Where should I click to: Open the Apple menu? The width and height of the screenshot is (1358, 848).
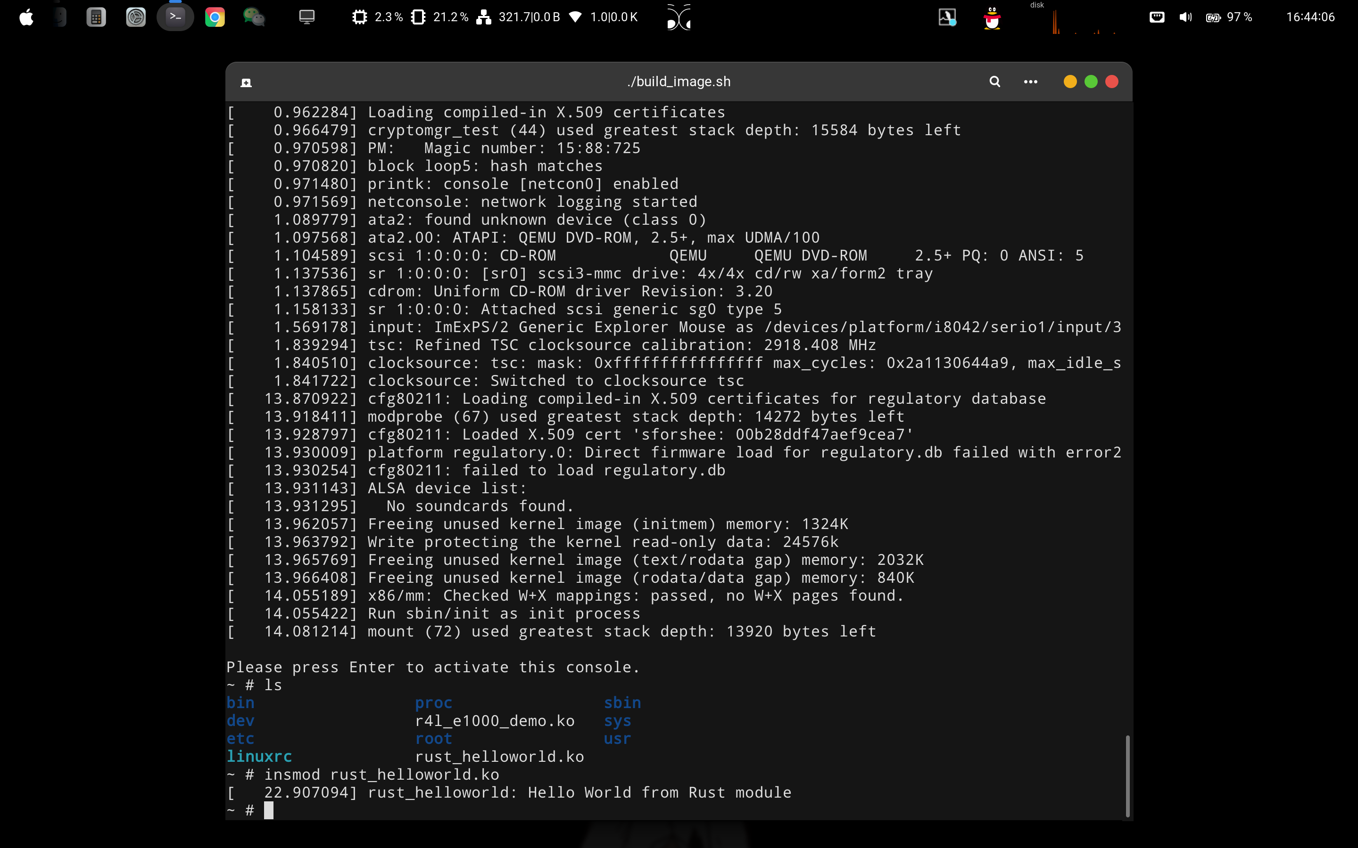tap(26, 17)
